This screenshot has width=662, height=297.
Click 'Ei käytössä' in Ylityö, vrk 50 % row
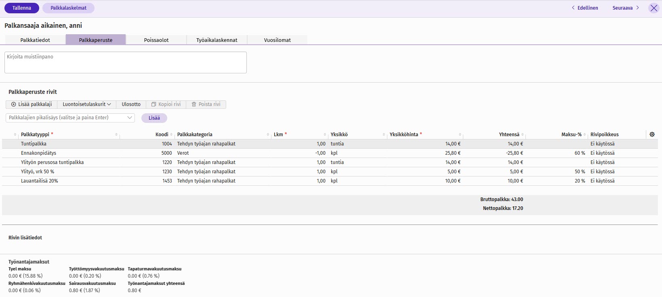coord(602,172)
